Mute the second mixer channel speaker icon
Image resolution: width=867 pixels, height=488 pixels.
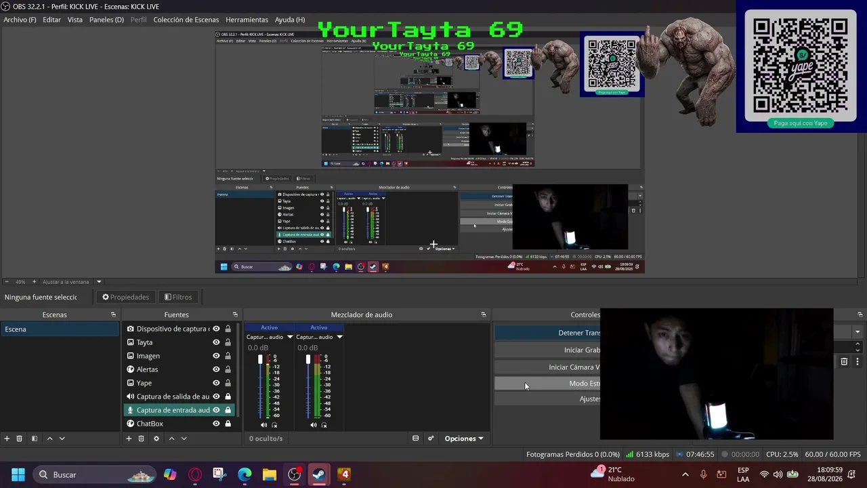(313, 425)
